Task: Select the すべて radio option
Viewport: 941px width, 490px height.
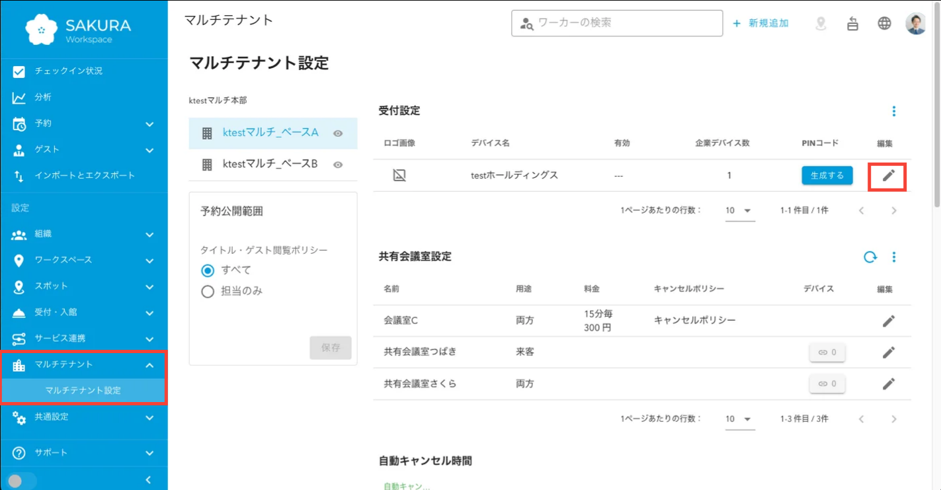Action: coord(208,270)
